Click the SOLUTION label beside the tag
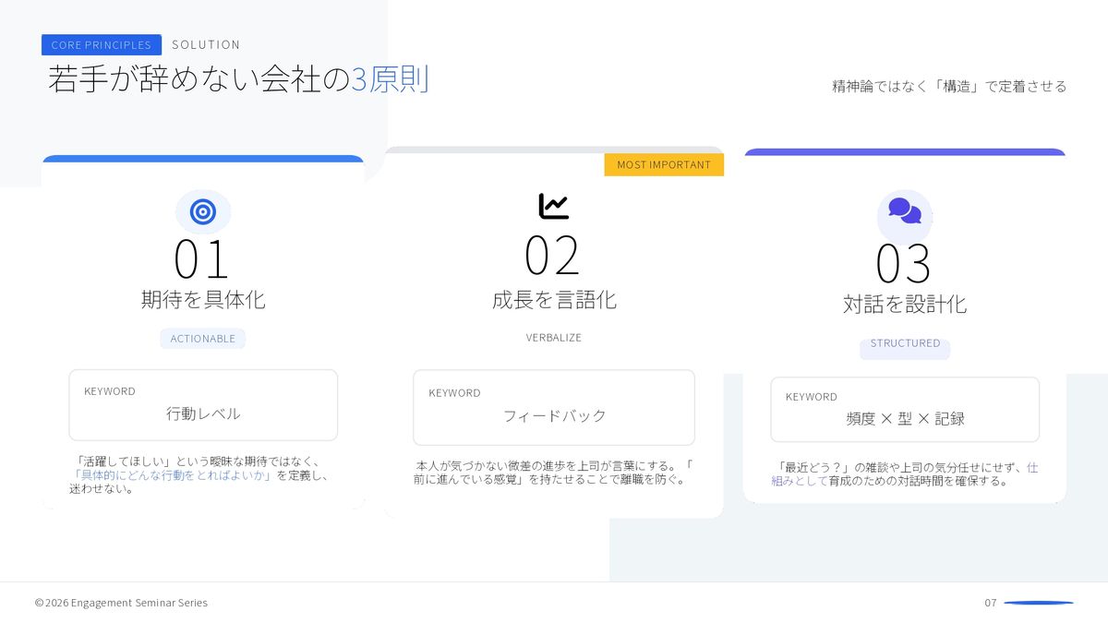This screenshot has height=623, width=1108. pyautogui.click(x=206, y=44)
